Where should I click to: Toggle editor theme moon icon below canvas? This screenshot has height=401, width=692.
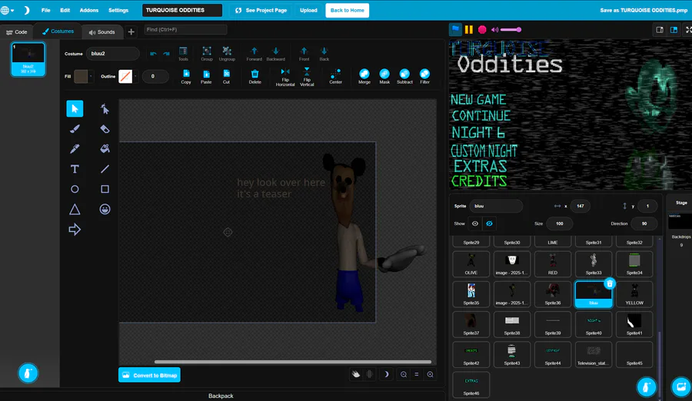point(386,374)
